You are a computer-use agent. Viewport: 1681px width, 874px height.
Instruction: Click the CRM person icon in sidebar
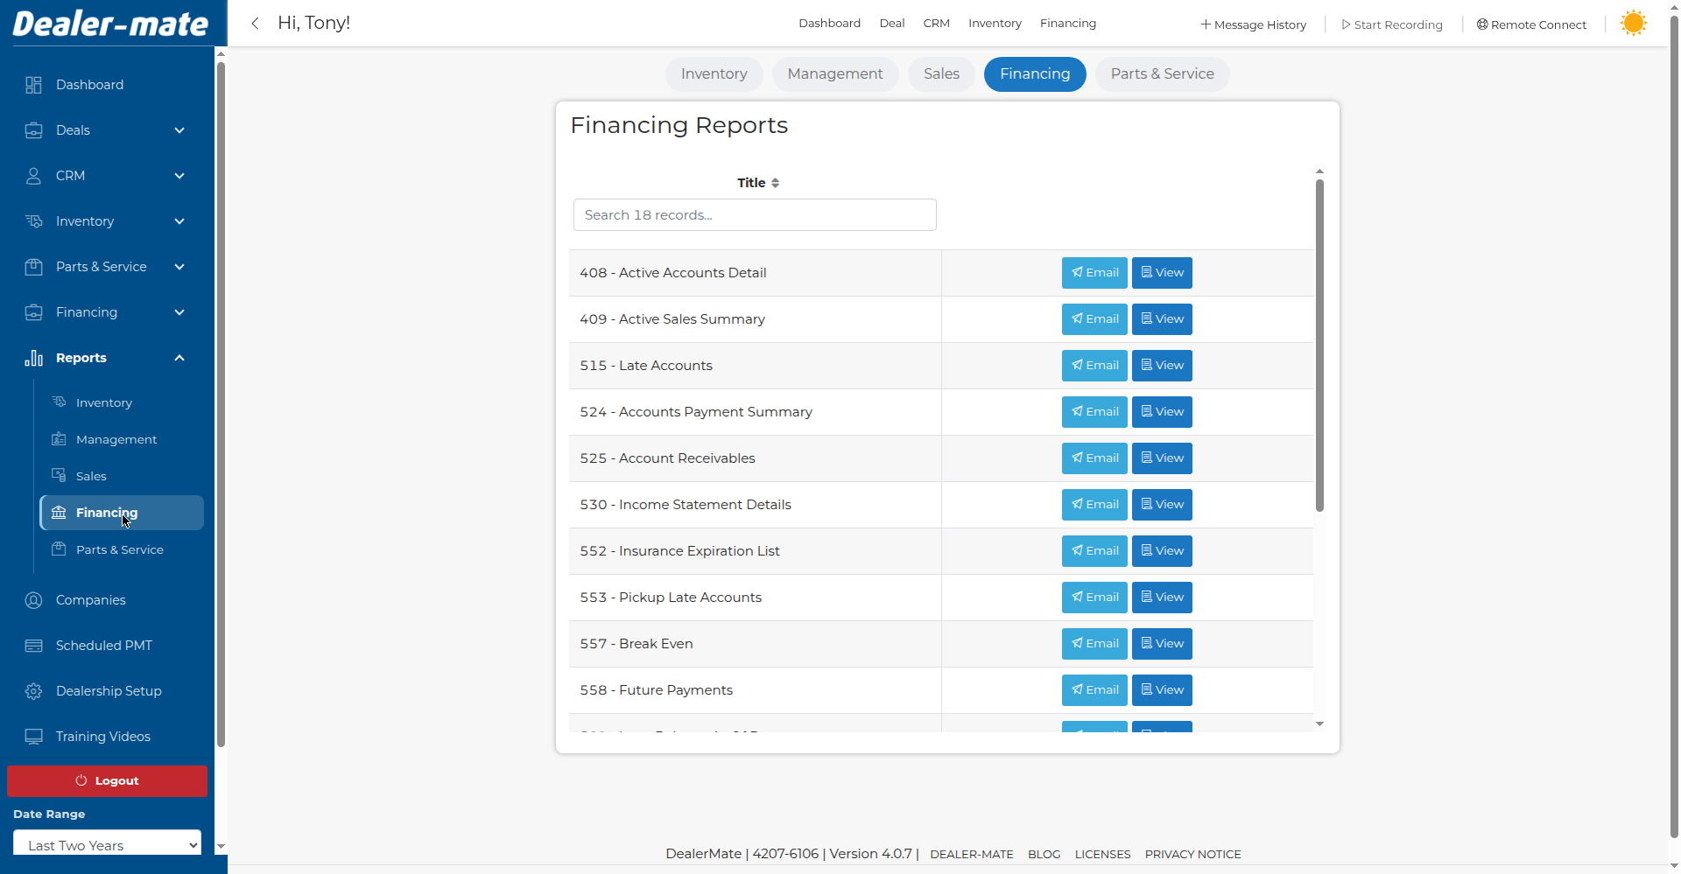33,176
